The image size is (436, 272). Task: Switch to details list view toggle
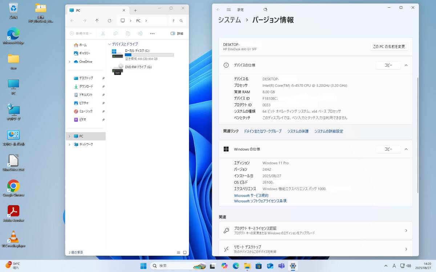(178, 252)
